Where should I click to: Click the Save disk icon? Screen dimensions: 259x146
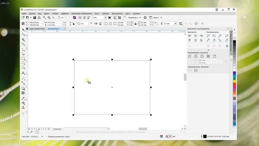pos(34,17)
